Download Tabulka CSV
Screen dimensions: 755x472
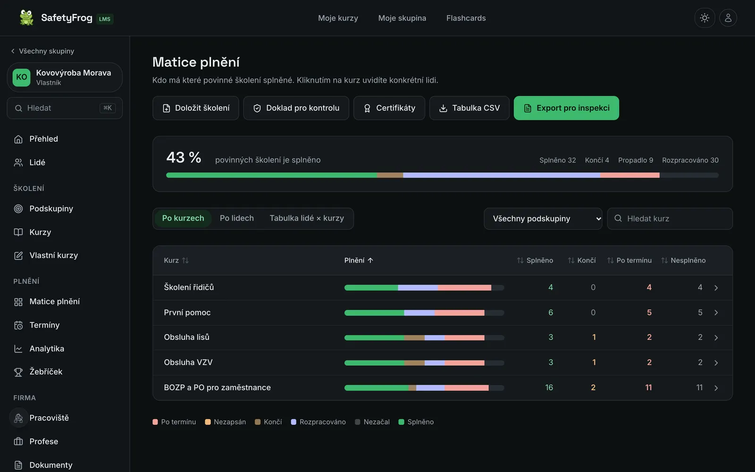click(470, 108)
